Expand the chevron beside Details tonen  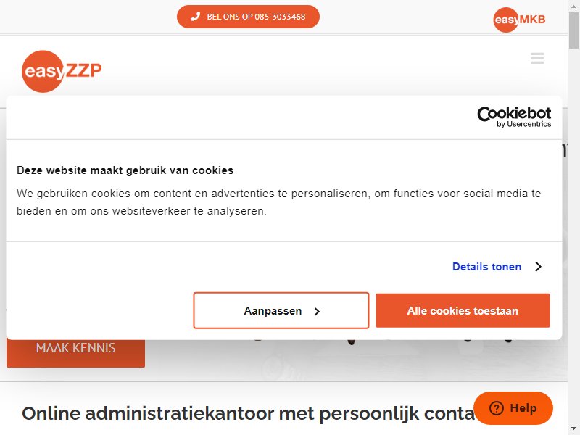[538, 267]
